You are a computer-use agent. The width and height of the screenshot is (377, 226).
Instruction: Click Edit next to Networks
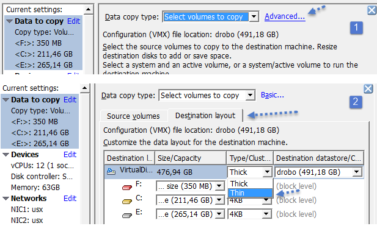[x=70, y=198]
